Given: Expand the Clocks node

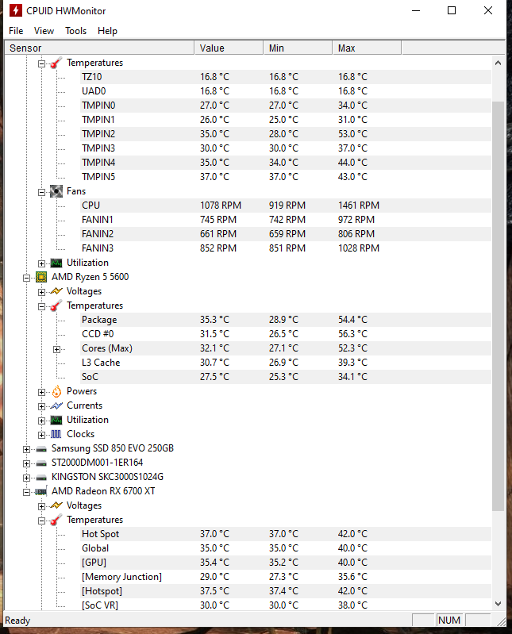Looking at the screenshot, I should point(41,435).
